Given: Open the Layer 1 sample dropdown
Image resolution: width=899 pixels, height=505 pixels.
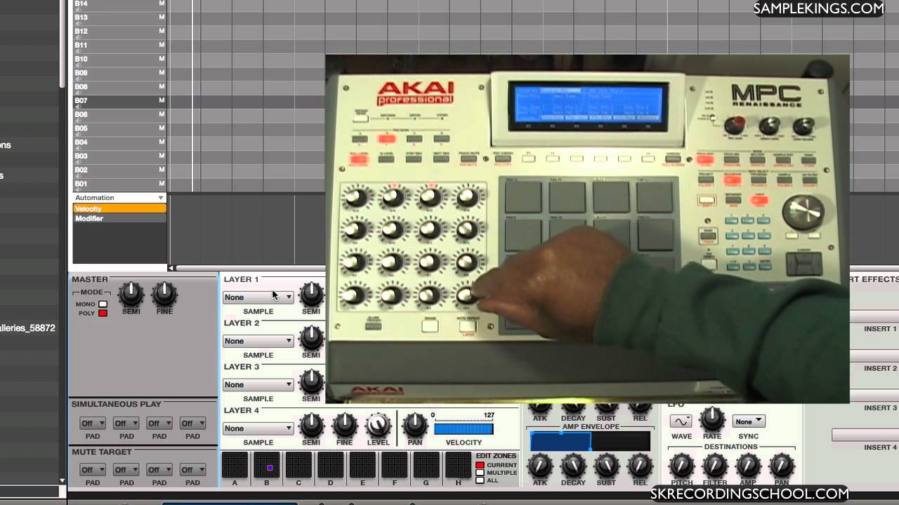Looking at the screenshot, I should click(x=258, y=297).
